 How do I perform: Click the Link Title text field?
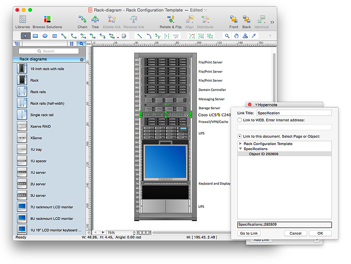(294, 113)
